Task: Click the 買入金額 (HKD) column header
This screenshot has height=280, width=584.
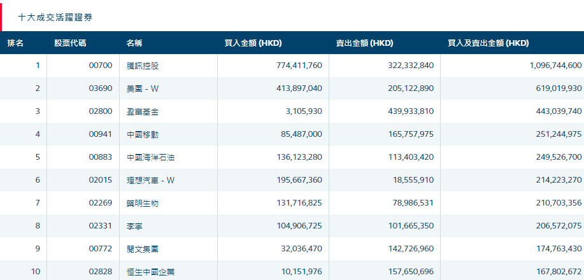Action: [253, 43]
